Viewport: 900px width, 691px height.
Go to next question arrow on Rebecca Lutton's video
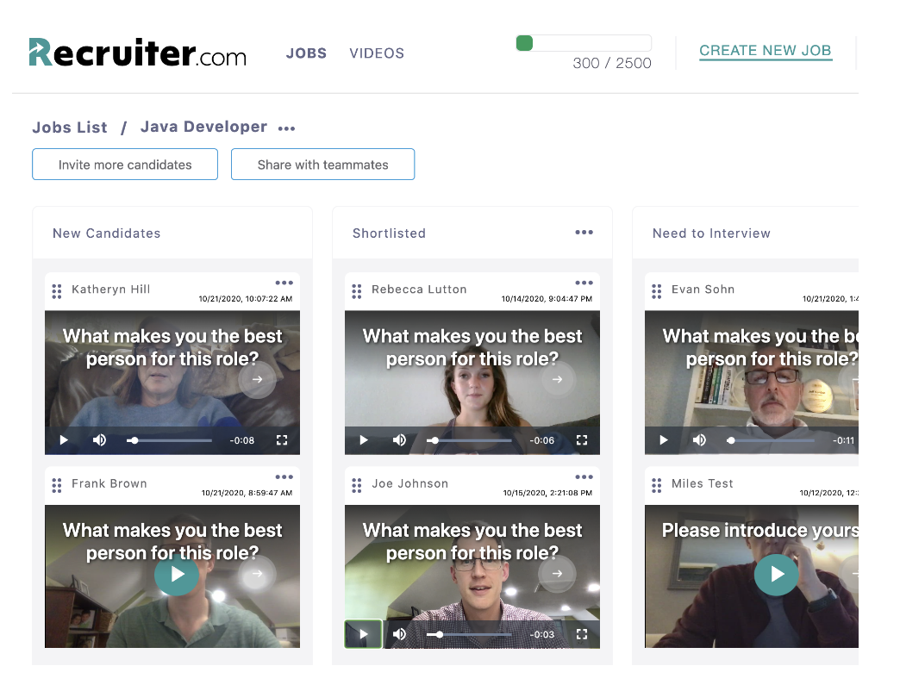pyautogui.click(x=557, y=379)
